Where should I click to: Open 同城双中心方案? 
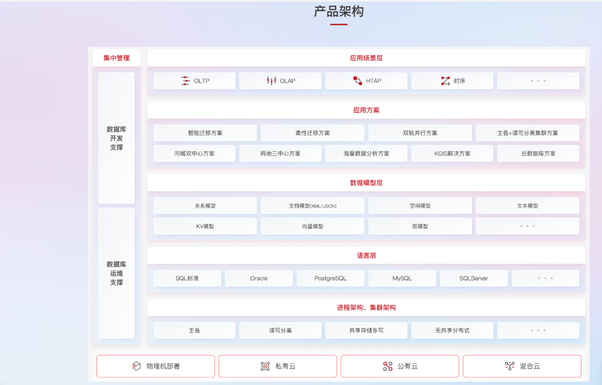[x=194, y=153]
